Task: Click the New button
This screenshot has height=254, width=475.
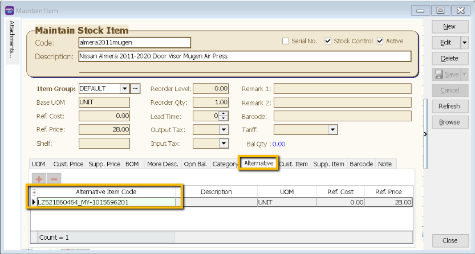Action: click(449, 27)
